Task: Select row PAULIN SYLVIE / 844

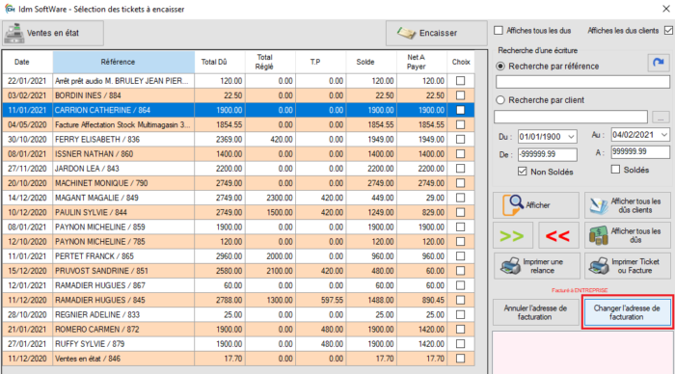Action: tap(238, 212)
